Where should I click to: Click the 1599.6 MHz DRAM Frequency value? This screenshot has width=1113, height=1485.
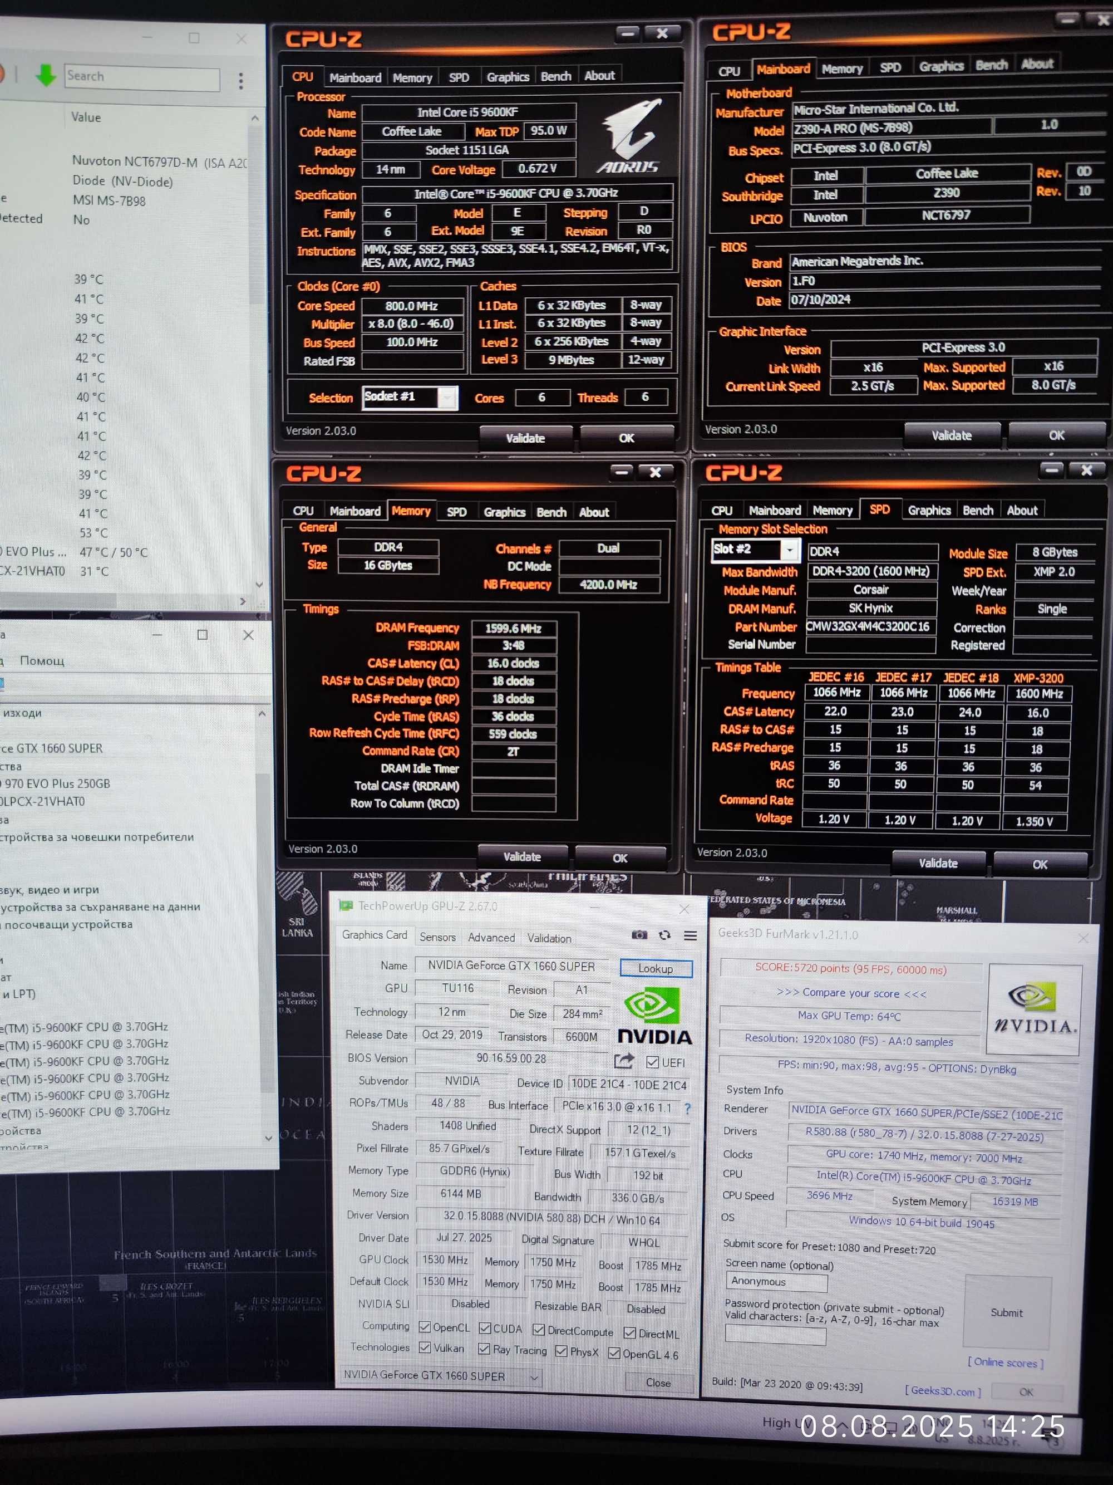pos(513,629)
